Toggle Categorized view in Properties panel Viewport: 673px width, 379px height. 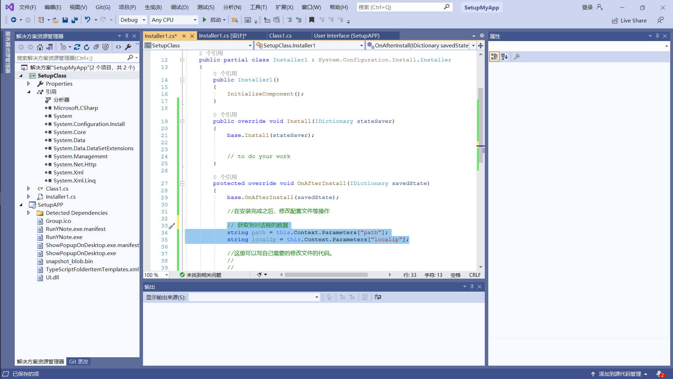coord(494,57)
